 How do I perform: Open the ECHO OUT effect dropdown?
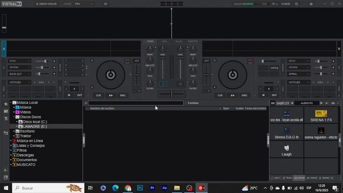[x=19, y=74]
